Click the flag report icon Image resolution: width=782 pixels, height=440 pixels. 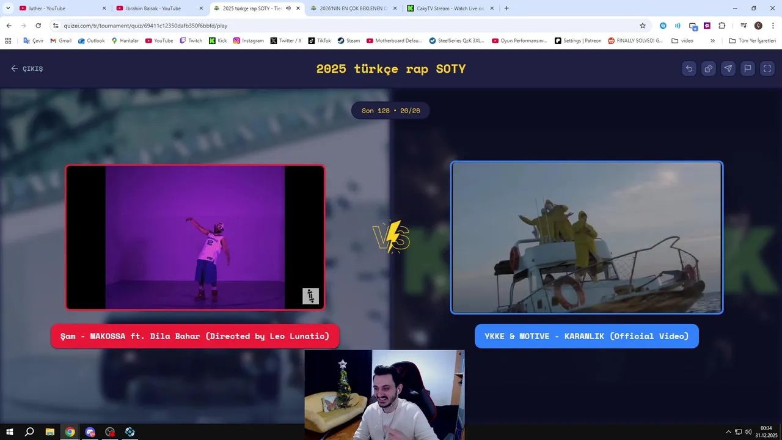(x=748, y=68)
